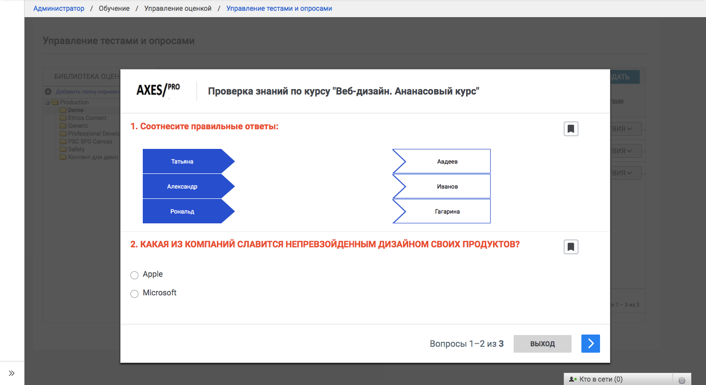Select the Авдеев answer target
This screenshot has height=385, width=706.
point(442,161)
